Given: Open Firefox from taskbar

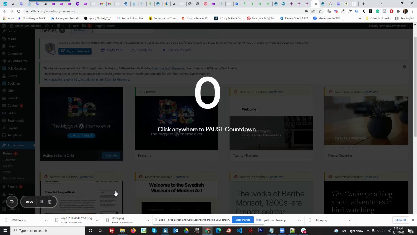Looking at the screenshot, I should click(x=133, y=231).
